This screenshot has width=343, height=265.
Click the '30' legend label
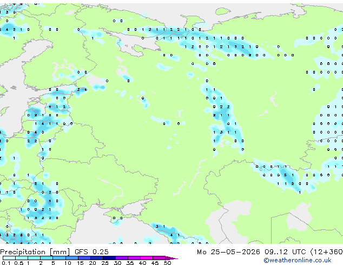(117, 263)
